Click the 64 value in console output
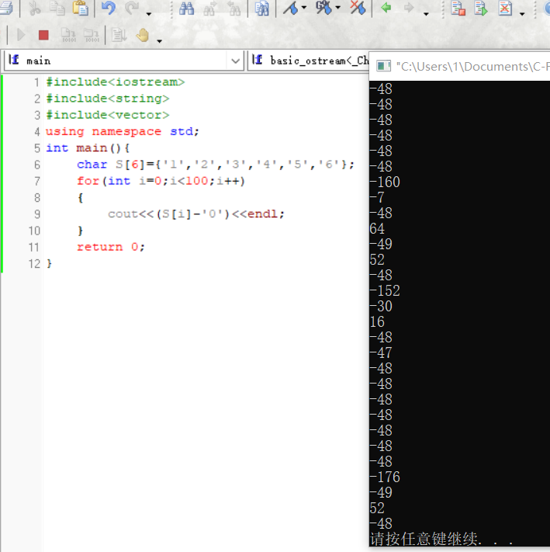The height and width of the screenshot is (552, 550). 377,229
